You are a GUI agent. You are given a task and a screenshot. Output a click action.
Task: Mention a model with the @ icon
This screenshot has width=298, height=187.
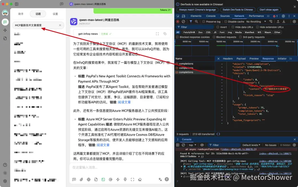[x=110, y=179]
